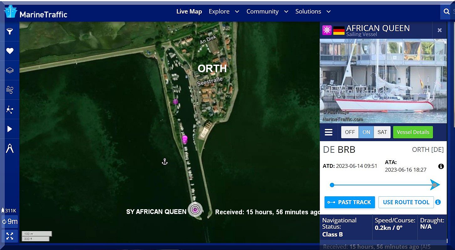
Task: Open the Live Map tab
Action: [x=189, y=12]
